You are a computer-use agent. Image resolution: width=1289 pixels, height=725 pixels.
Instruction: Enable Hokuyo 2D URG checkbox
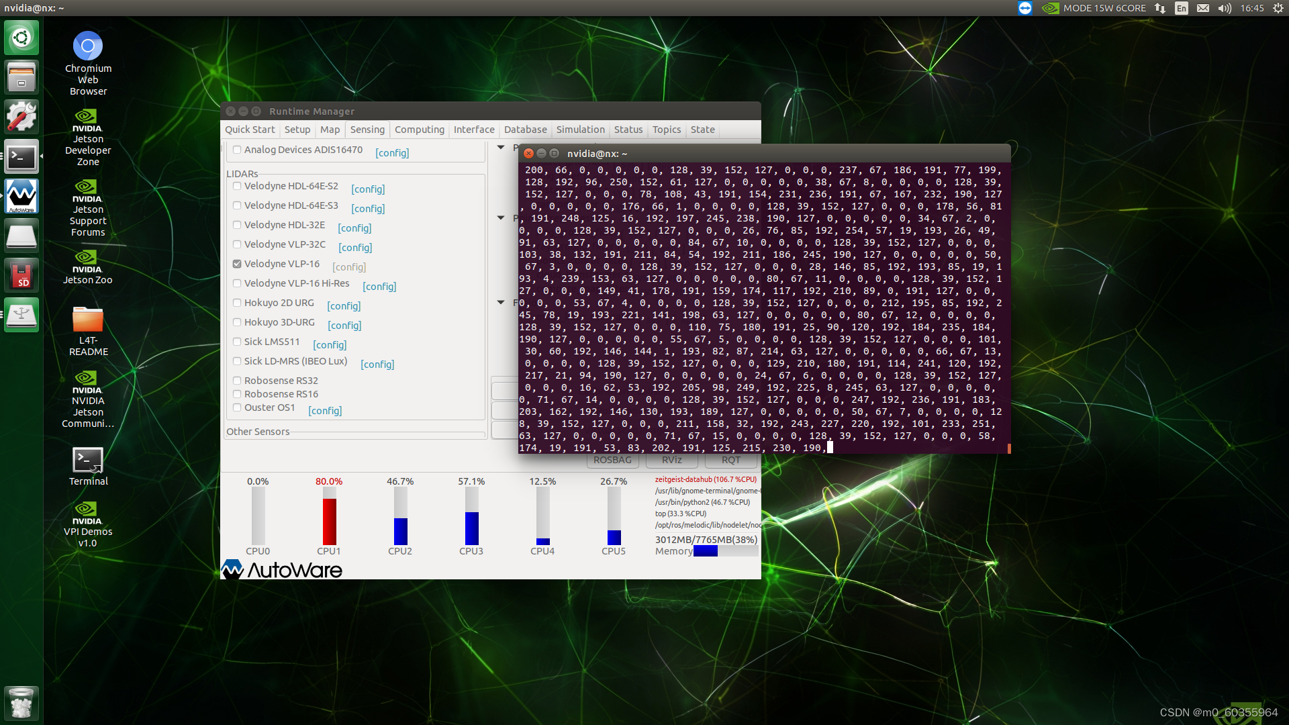pos(237,303)
